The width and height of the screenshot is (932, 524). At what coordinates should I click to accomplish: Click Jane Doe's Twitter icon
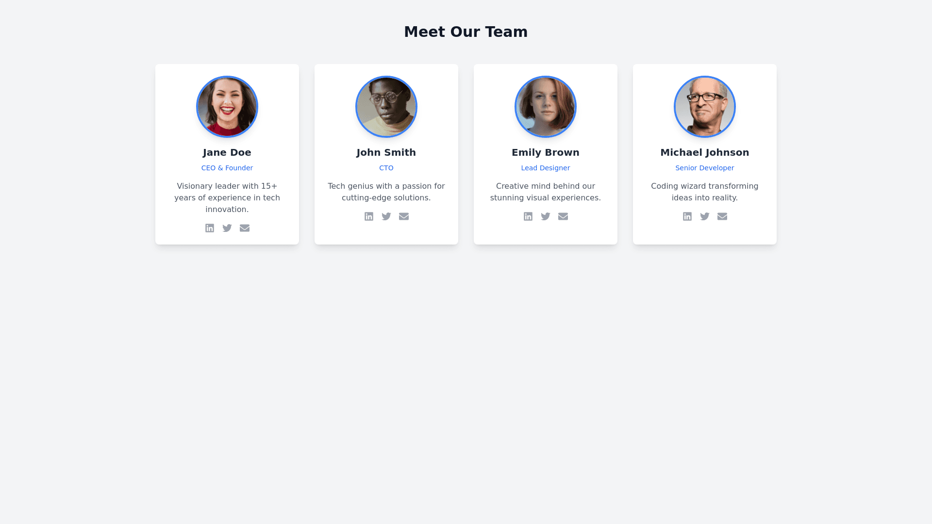[227, 228]
